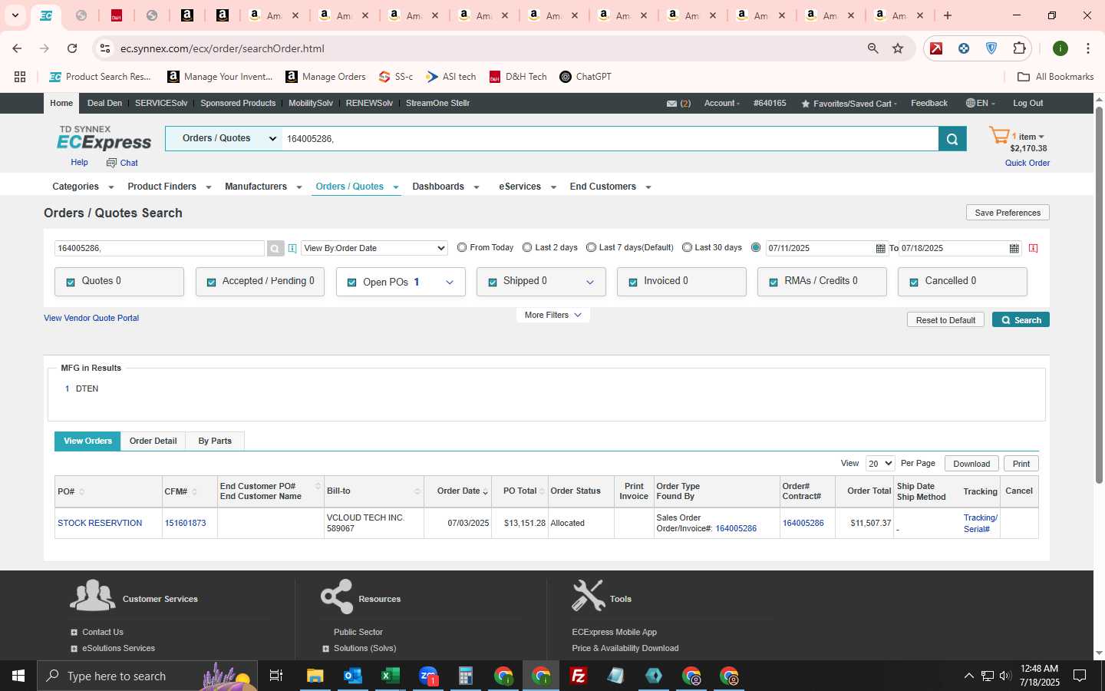
Task: Open File Explorer from the taskbar
Action: coord(315,676)
